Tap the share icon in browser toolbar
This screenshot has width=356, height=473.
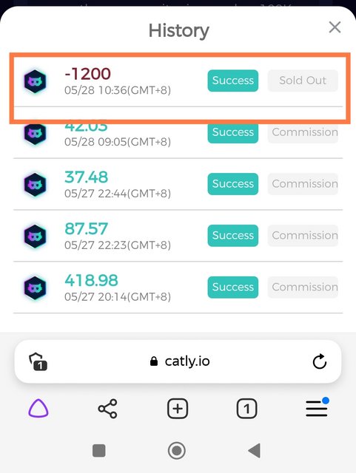coord(107,409)
